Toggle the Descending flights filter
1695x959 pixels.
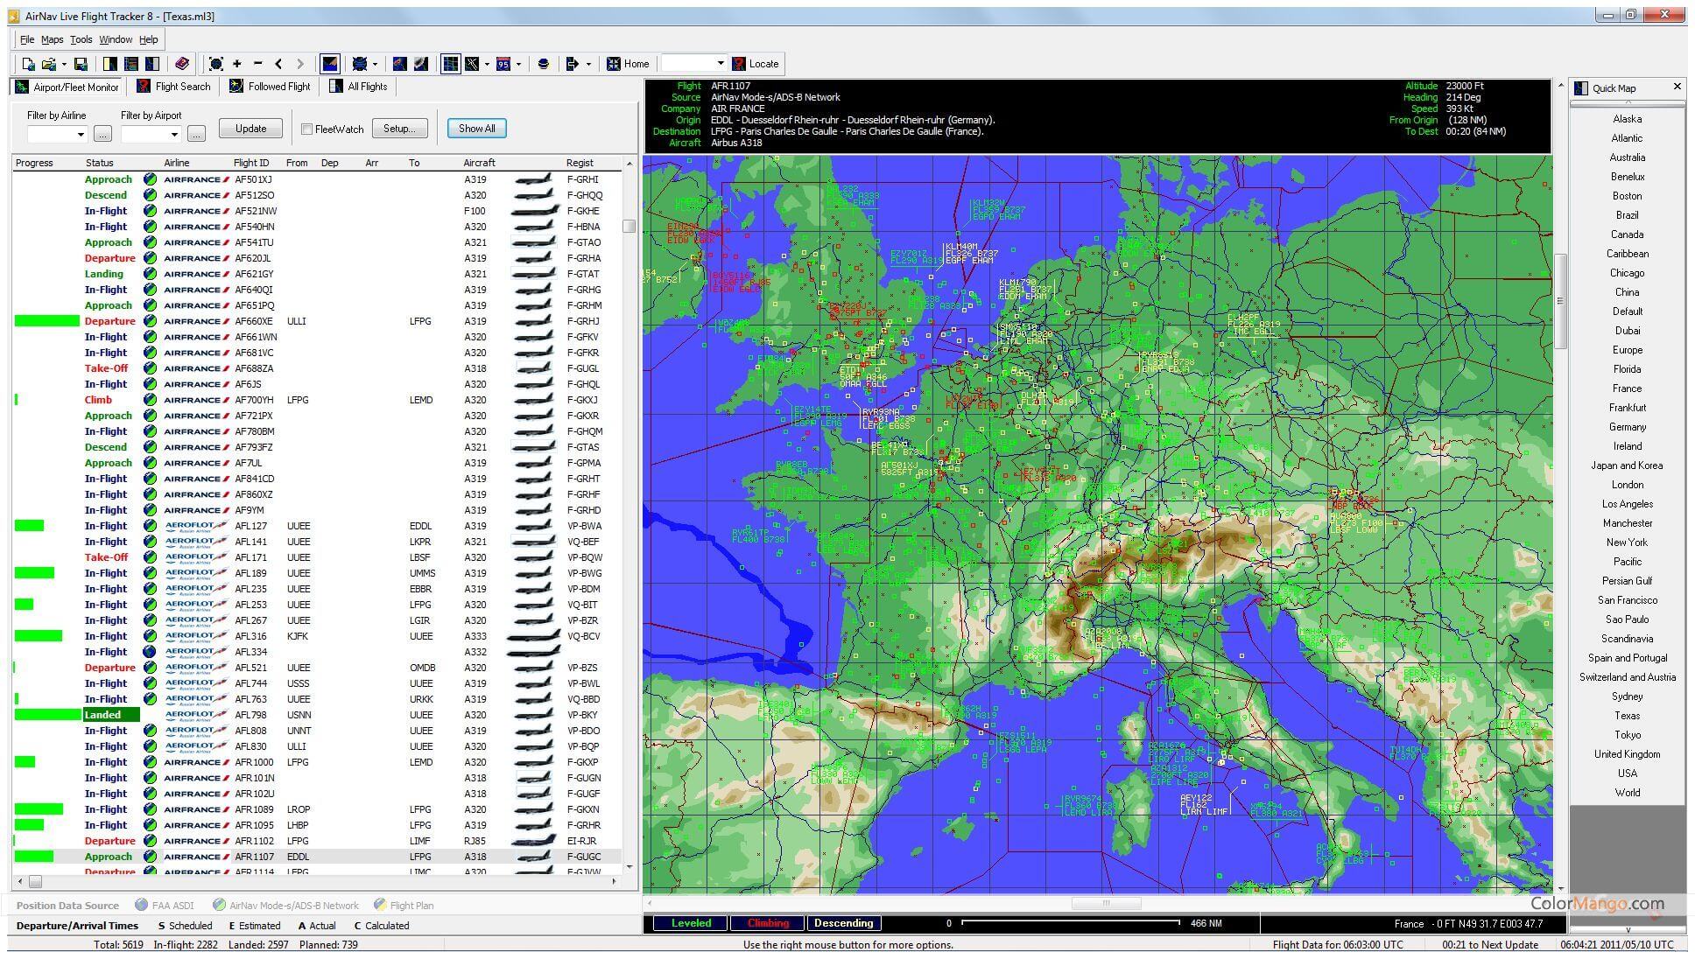[843, 923]
